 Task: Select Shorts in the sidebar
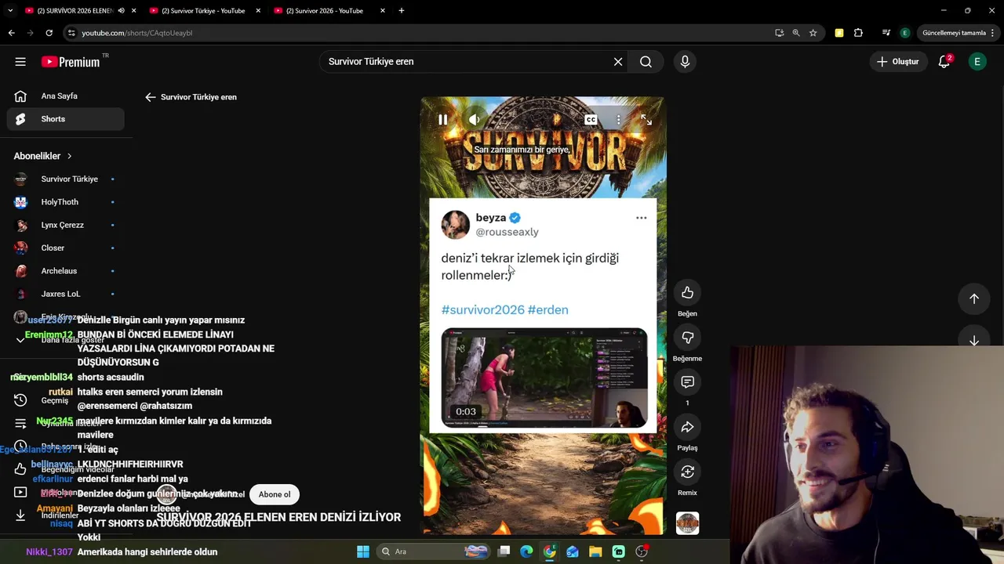tap(66, 119)
